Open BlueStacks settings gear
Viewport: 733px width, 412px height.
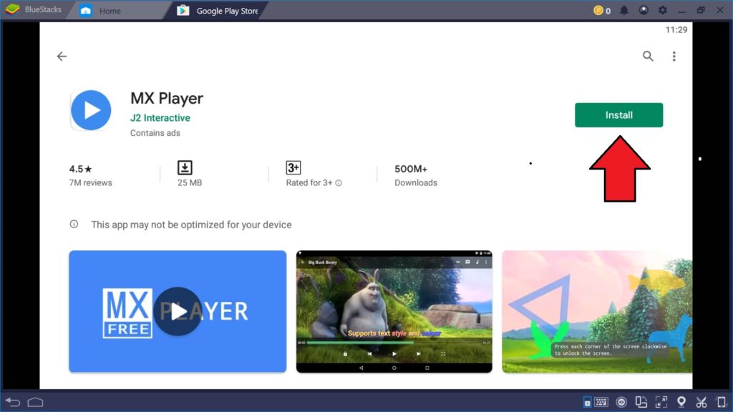[663, 10]
